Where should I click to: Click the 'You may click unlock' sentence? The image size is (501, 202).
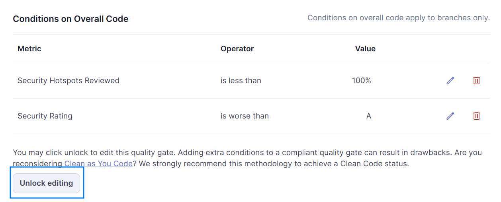95,152
